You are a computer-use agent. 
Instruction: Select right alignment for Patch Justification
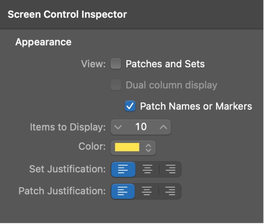(x=170, y=192)
